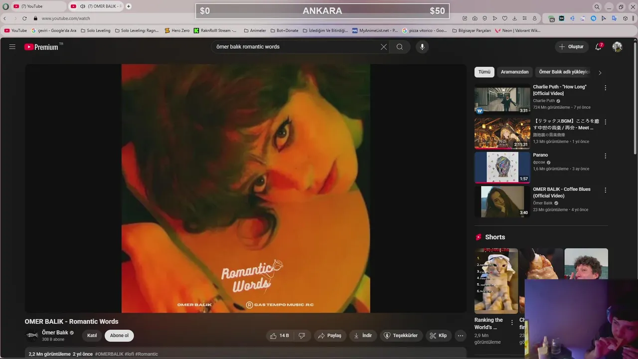Open options for Charlie Puth video
The width and height of the screenshot is (638, 359).
tap(606, 88)
